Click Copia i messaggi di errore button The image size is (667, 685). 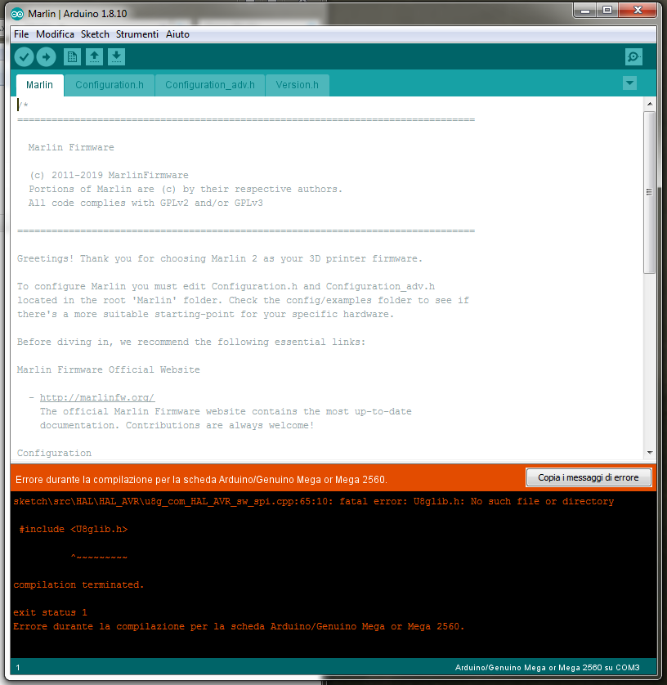pos(589,477)
